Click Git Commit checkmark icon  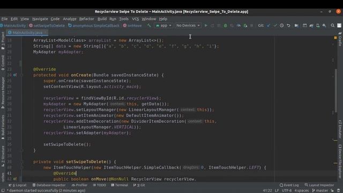pos(275,26)
